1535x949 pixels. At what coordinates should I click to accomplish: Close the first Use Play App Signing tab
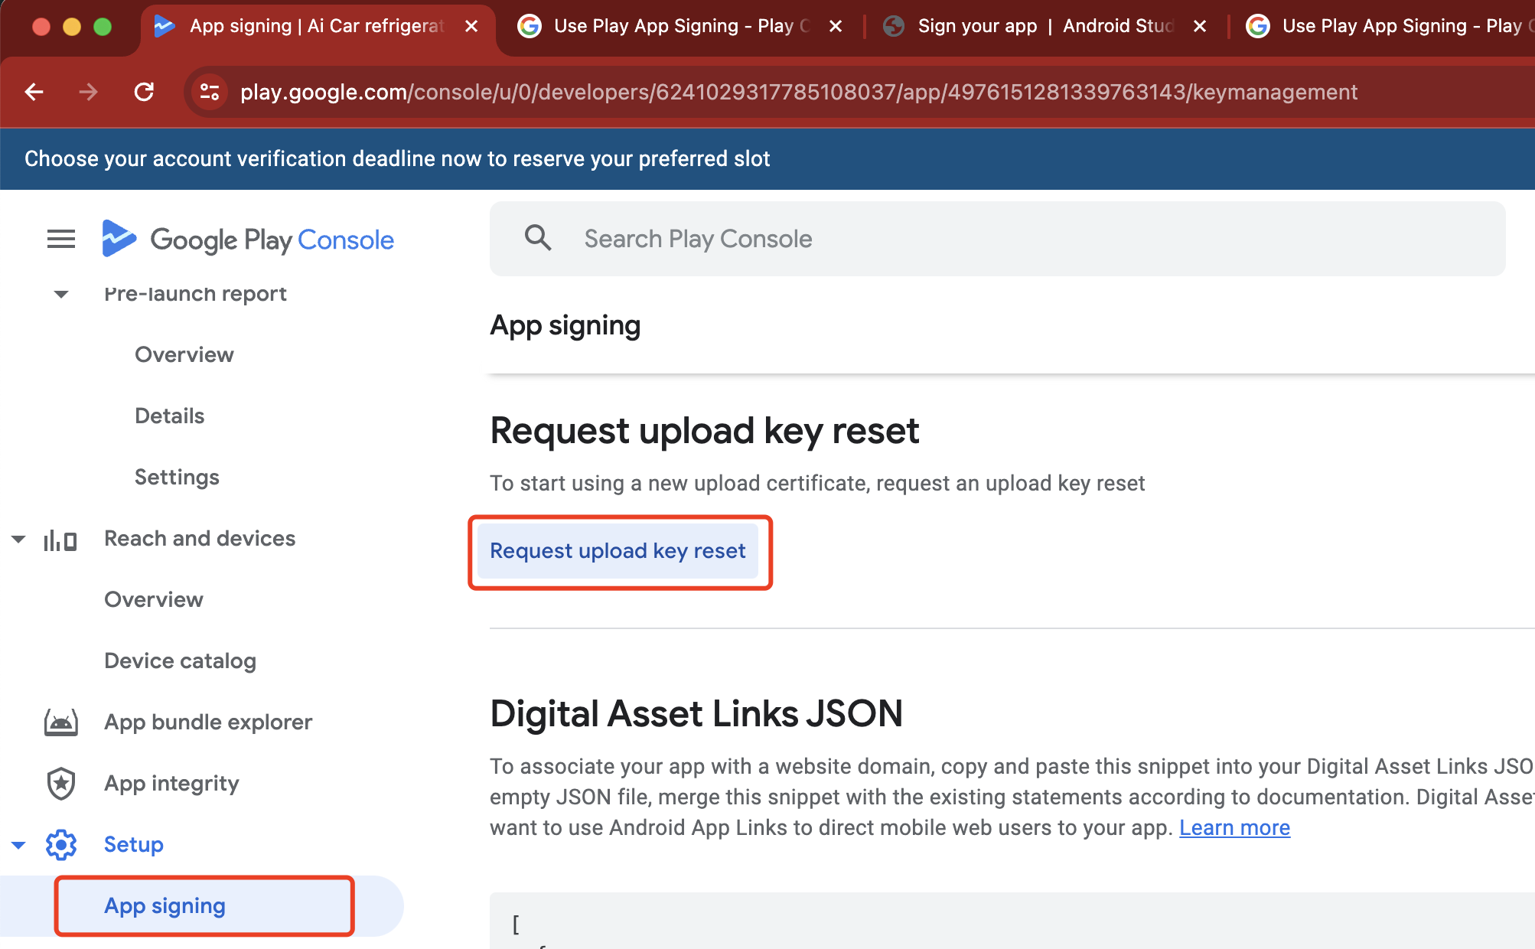(x=836, y=26)
